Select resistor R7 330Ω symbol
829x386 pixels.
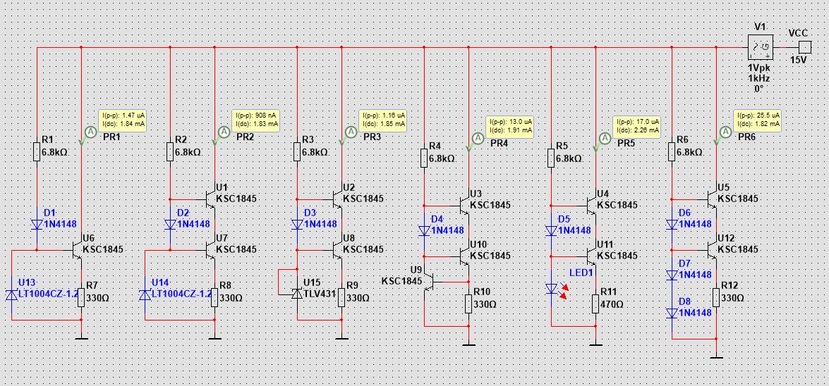pyautogui.click(x=81, y=297)
